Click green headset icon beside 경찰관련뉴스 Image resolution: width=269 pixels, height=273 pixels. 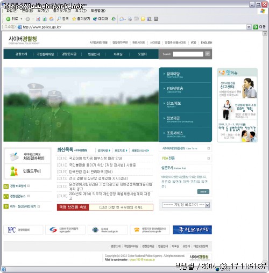(x=6, y=196)
